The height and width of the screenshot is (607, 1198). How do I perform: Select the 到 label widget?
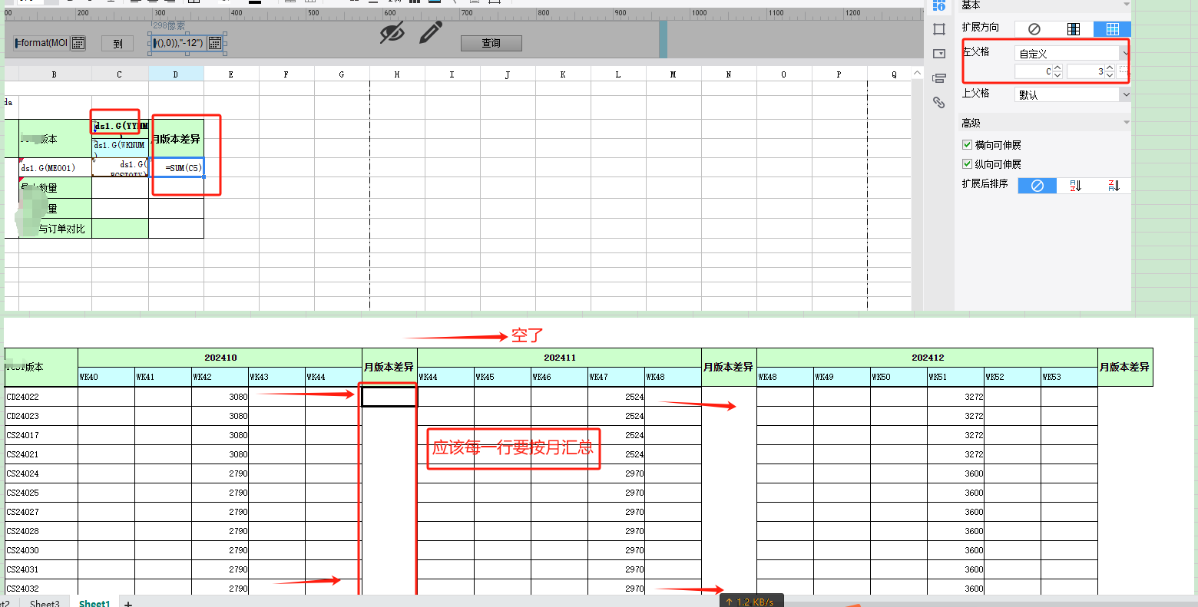(117, 44)
